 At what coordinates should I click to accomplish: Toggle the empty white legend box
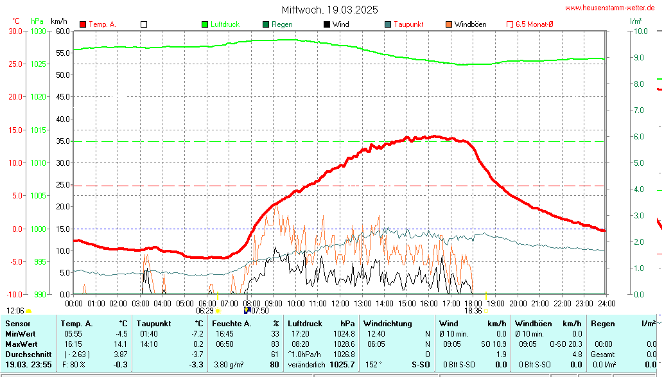[144, 24]
